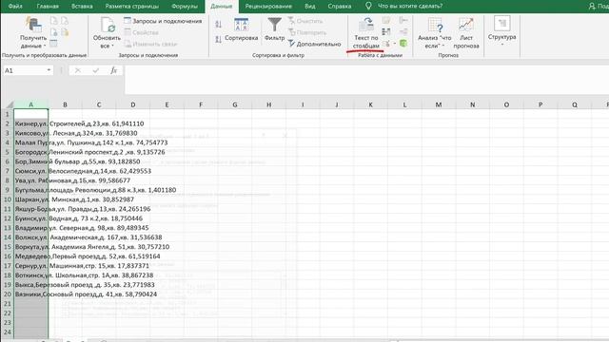This screenshot has height=342, width=609.
Task: Select cell with 'Кизнер,ул. Строителей' address
Action: 31,123
